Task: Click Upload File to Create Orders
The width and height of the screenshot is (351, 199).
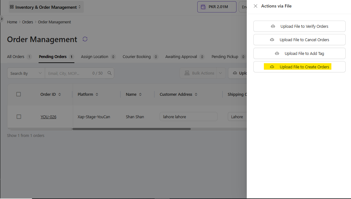Action: click(299, 67)
